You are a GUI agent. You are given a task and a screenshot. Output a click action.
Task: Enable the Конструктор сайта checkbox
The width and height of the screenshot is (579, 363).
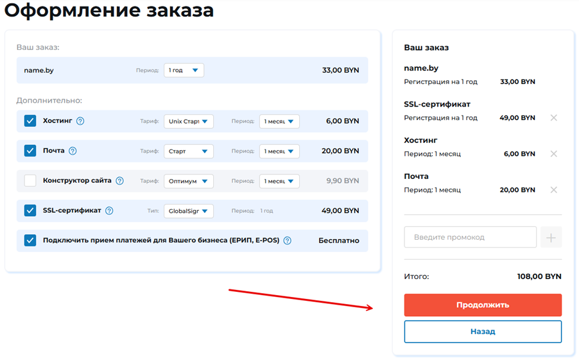30,181
